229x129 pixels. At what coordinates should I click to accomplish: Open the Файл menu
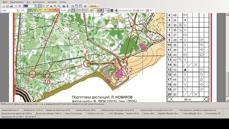click(x=5, y=2)
